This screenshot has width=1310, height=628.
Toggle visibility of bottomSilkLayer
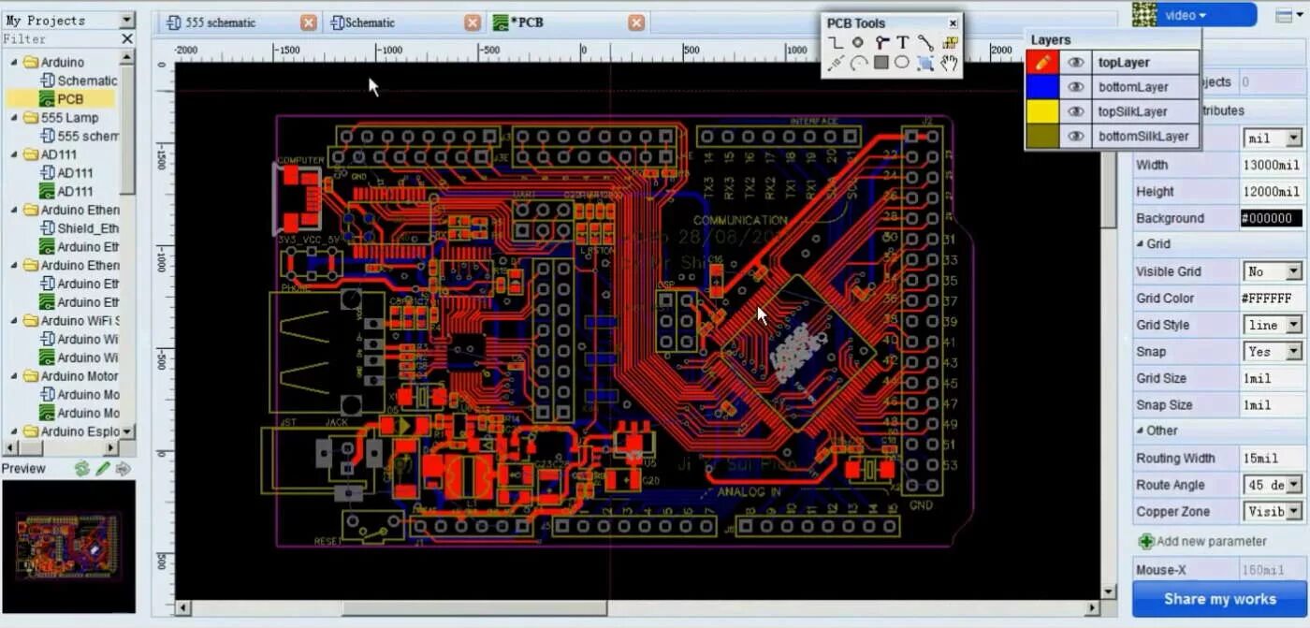[x=1076, y=136]
